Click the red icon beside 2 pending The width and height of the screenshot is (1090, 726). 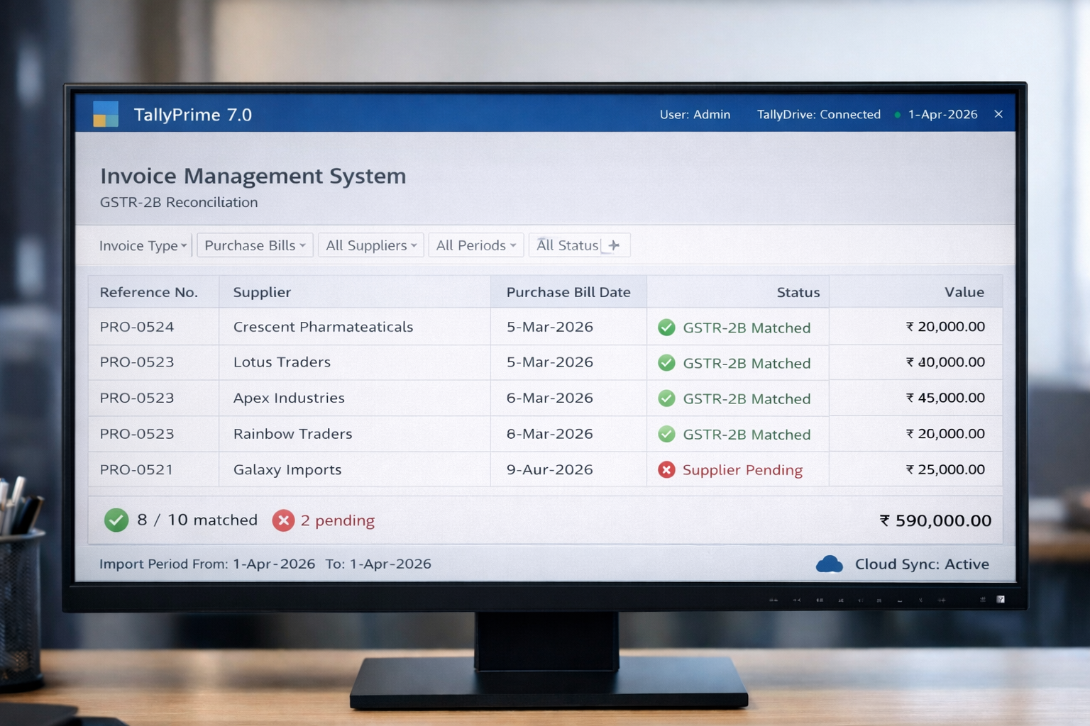click(284, 520)
